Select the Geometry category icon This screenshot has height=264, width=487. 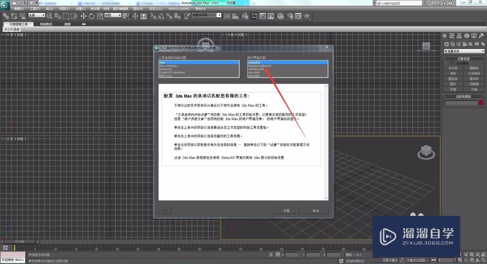[x=446, y=44]
